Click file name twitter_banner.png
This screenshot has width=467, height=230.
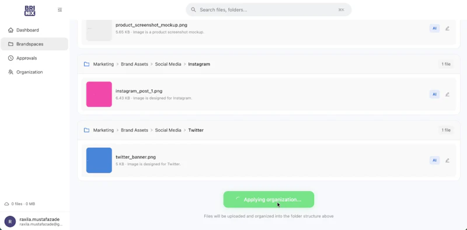pyautogui.click(x=135, y=157)
